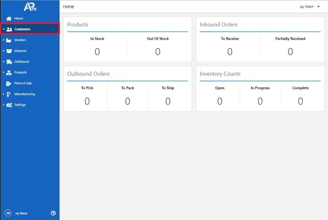
Task: Expand the Inbound submenu arrow
Action: [x=4, y=51]
